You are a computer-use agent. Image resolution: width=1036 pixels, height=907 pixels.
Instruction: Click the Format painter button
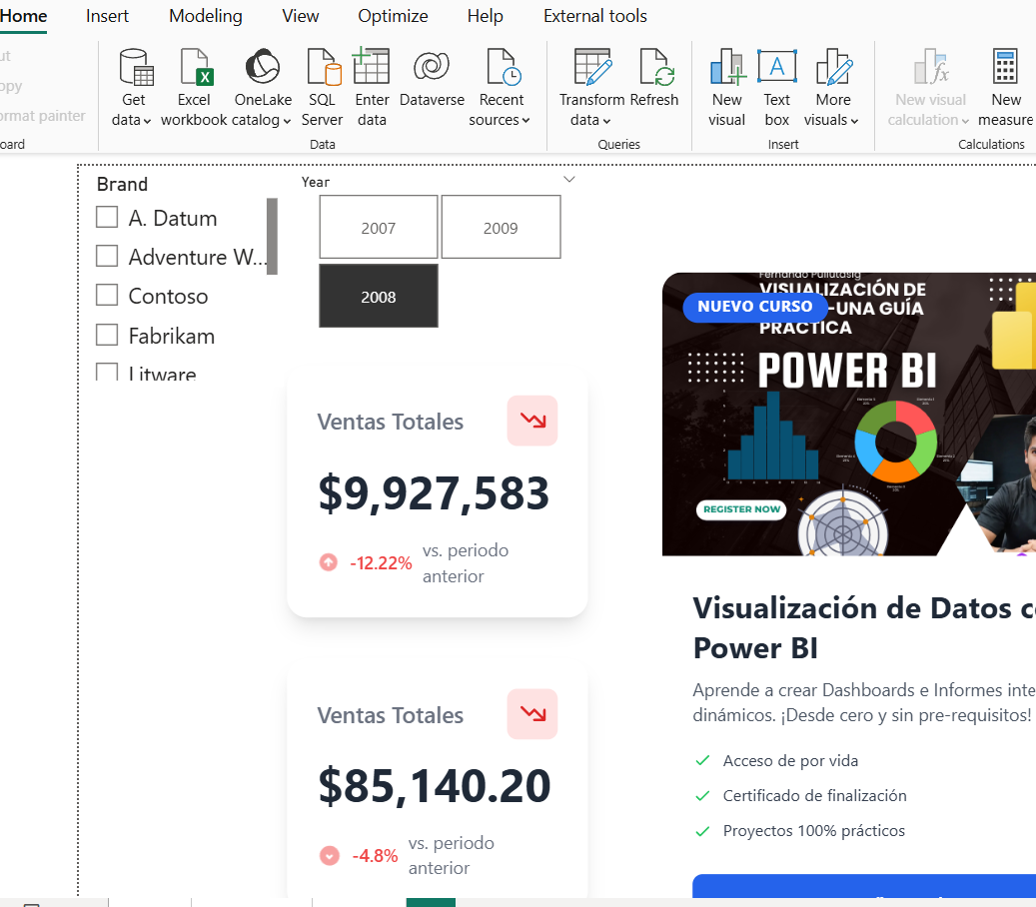pos(42,116)
